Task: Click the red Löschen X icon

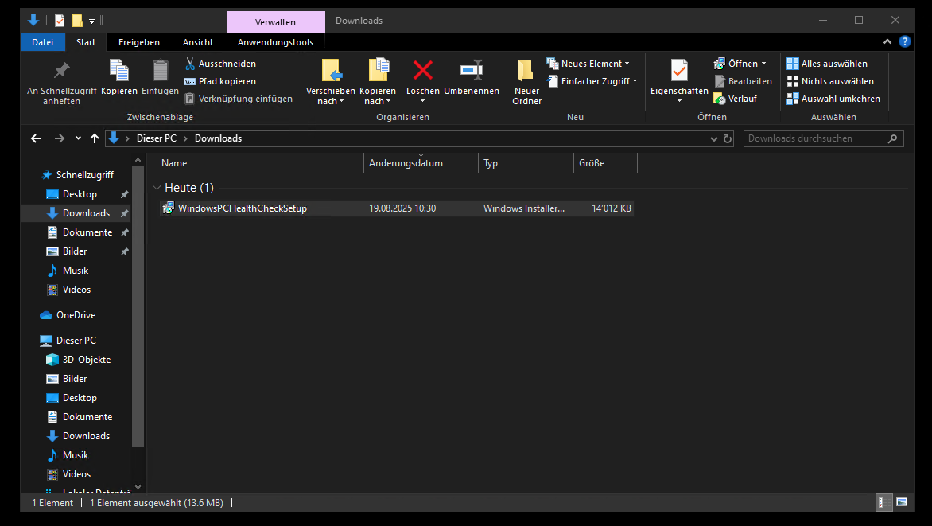Action: 422,70
